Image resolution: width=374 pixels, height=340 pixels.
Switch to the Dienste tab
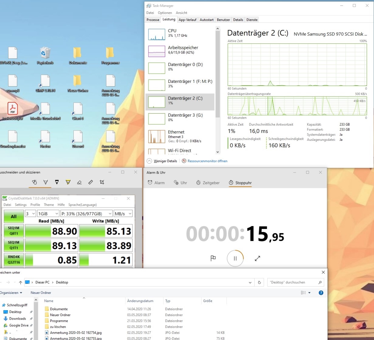coord(252,20)
